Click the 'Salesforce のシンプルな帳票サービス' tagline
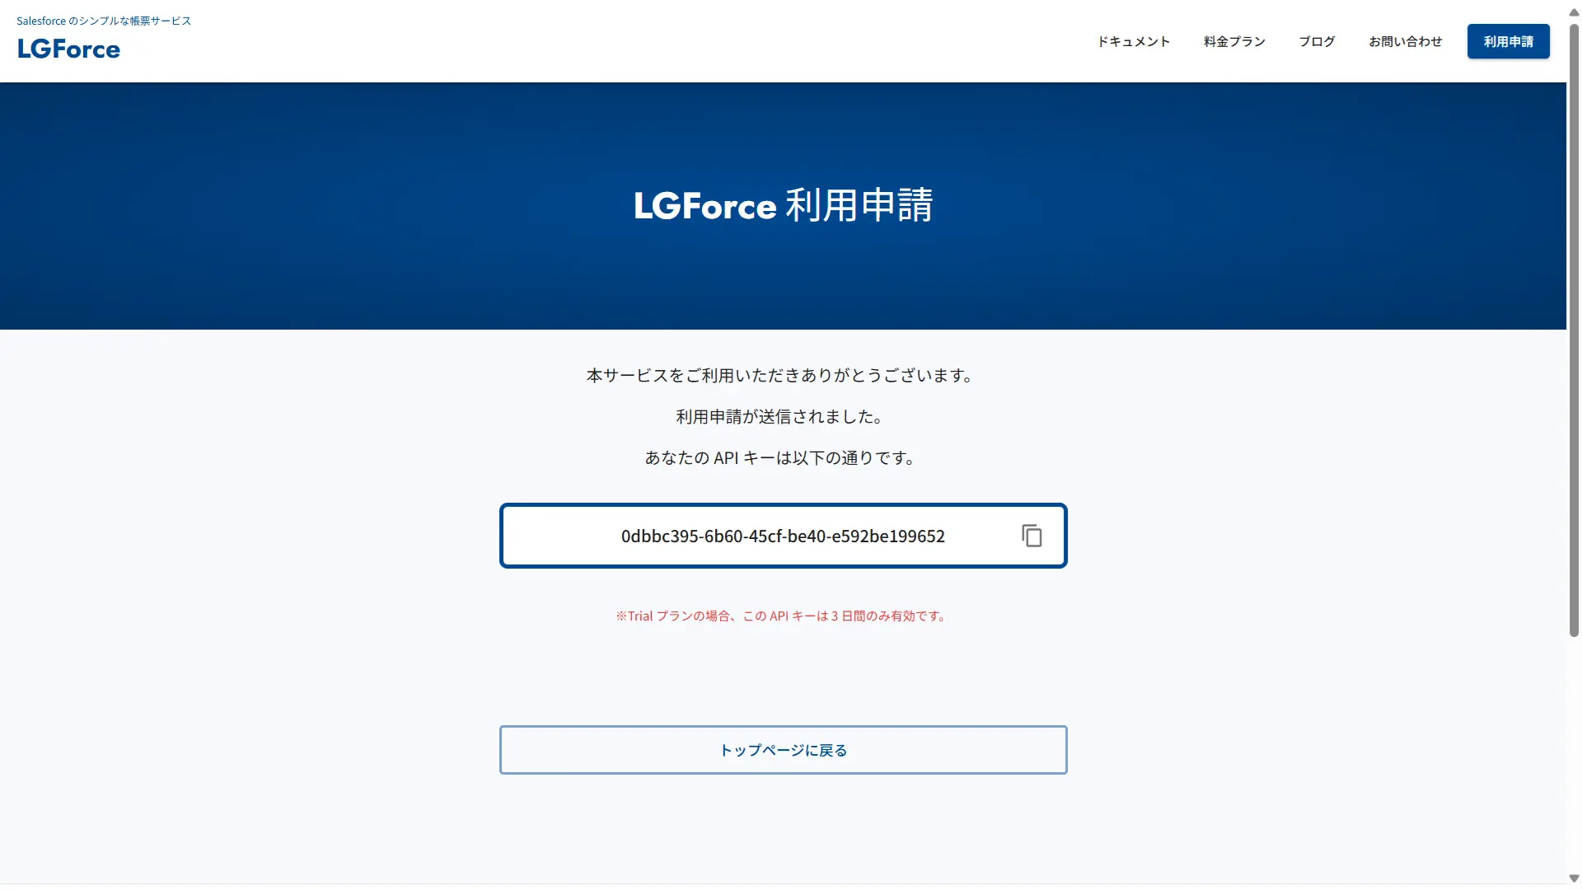This screenshot has height=890, width=1582. pyautogui.click(x=104, y=21)
